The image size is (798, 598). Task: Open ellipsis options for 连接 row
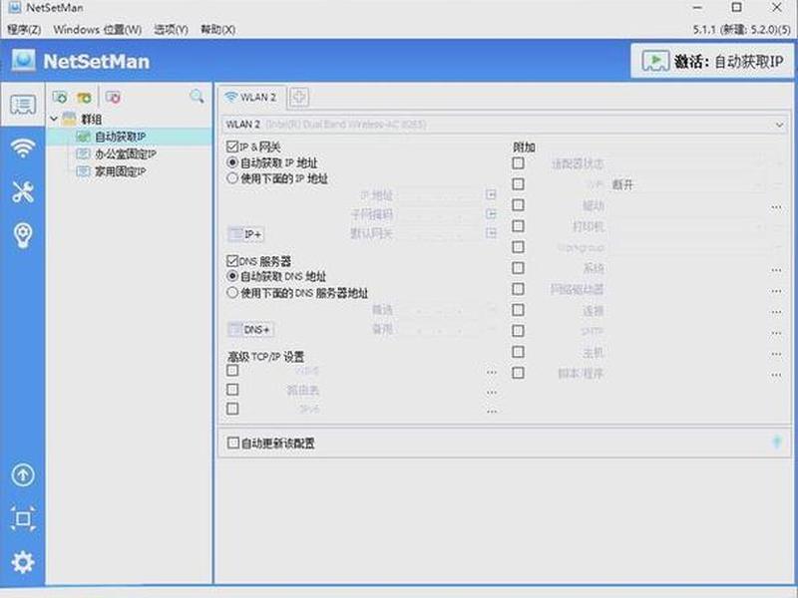776,311
